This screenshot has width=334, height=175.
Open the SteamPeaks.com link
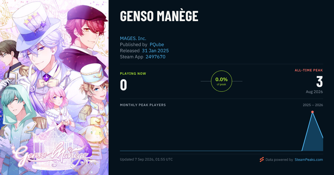point(309,160)
